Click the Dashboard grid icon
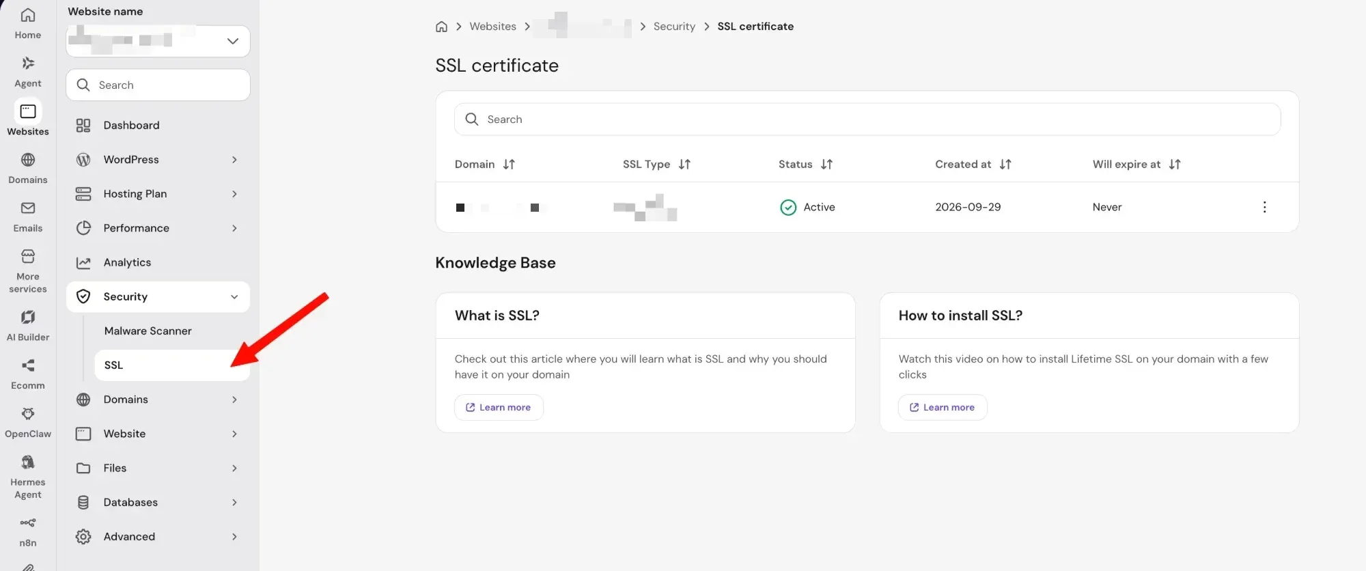Screen dimensions: 1366x571 tap(83, 126)
